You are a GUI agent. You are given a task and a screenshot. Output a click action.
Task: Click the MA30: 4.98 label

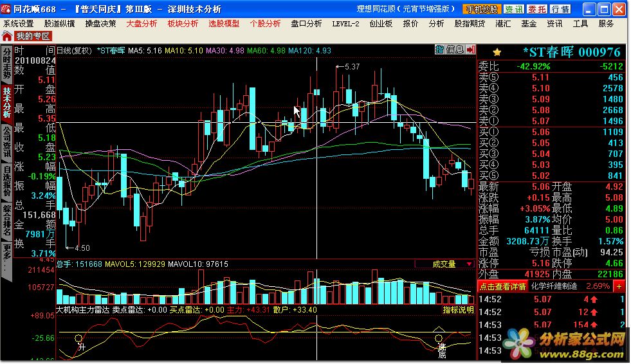coord(225,51)
